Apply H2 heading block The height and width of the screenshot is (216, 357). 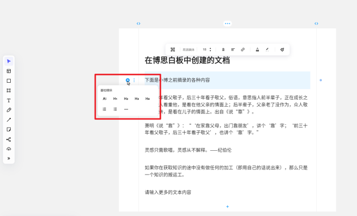pyautogui.click(x=126, y=99)
